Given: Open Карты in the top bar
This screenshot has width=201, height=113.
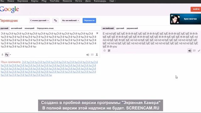Looking at the screenshot, I should (35, 1).
